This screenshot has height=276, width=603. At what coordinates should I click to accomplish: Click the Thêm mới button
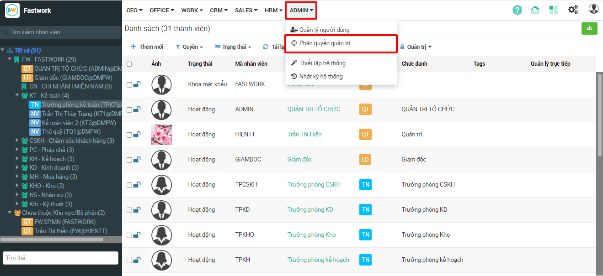(147, 47)
